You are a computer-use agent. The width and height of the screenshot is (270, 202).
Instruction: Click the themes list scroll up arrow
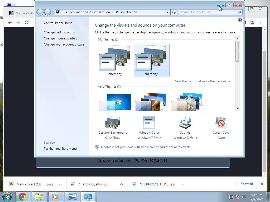tap(238, 38)
